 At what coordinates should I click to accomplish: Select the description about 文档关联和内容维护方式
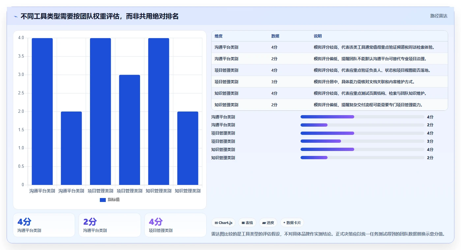364,82
